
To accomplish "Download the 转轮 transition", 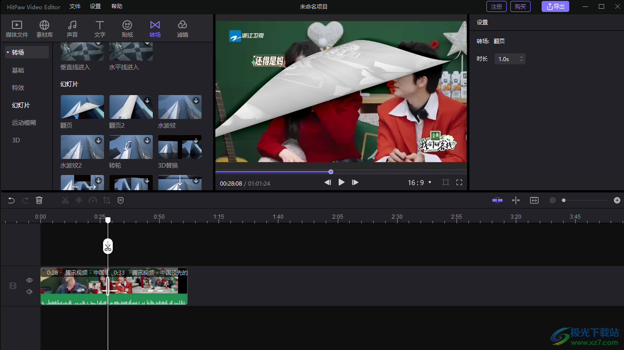I will (x=147, y=141).
